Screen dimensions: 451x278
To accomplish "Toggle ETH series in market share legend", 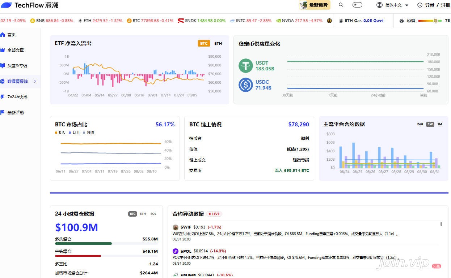I will click(x=74, y=133).
